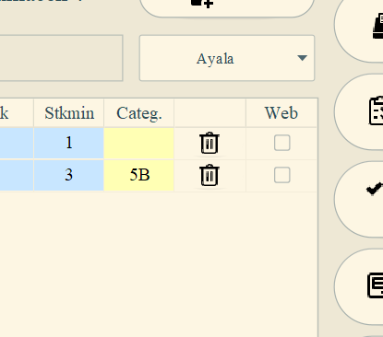The height and width of the screenshot is (337, 383).
Task: Sort by the Stkmin column header
Action: coord(69,113)
